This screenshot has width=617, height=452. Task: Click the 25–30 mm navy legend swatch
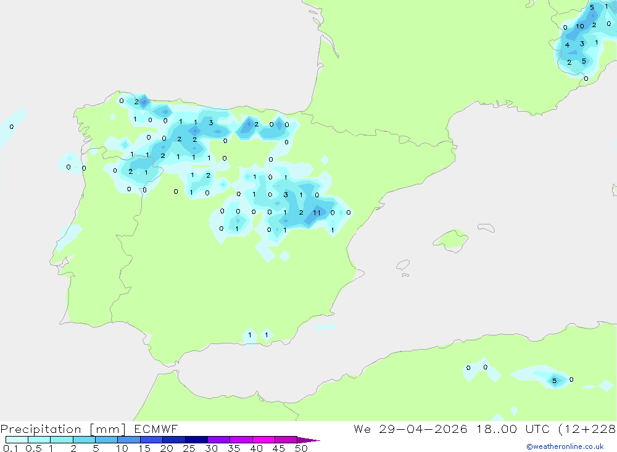(196, 440)
